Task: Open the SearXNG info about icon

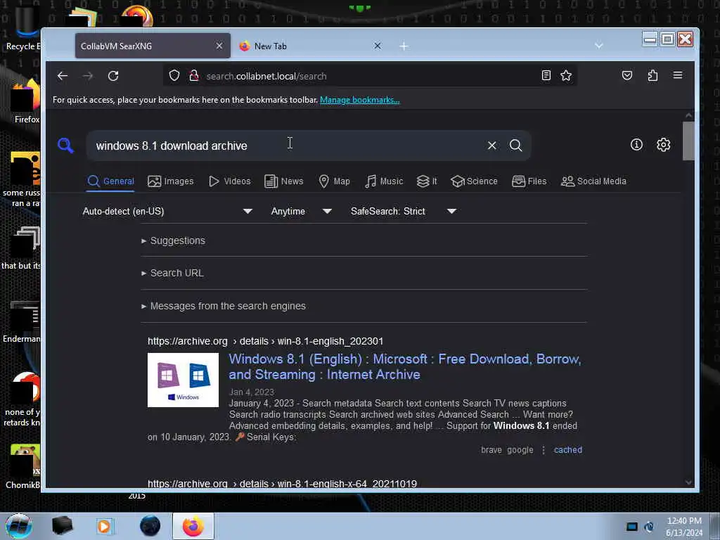Action: point(636,145)
